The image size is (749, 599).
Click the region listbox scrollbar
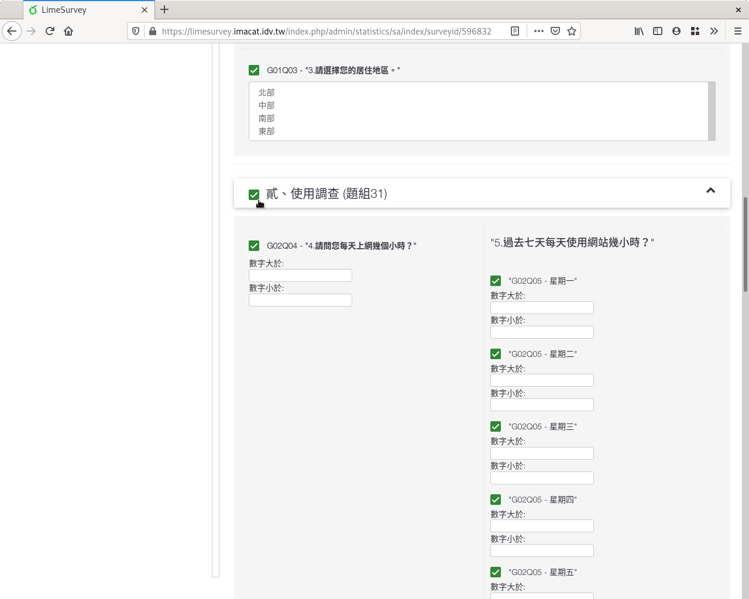[712, 111]
